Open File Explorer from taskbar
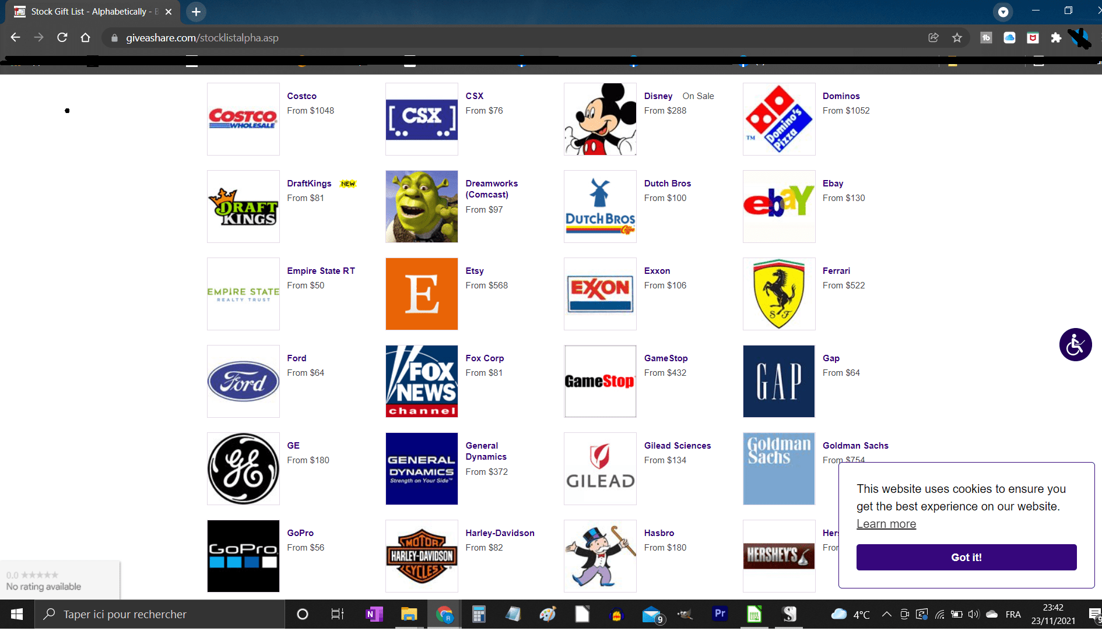The image size is (1102, 631). 409,614
